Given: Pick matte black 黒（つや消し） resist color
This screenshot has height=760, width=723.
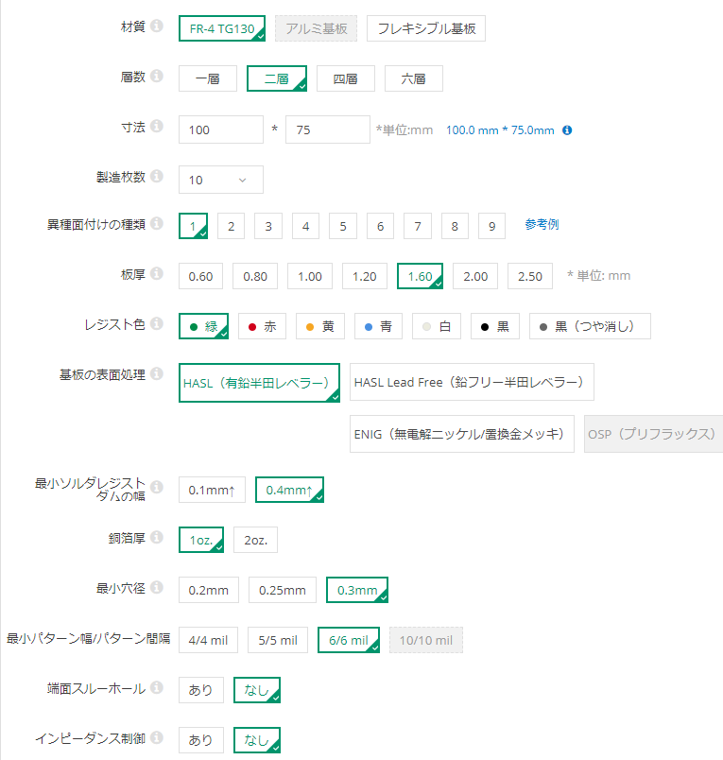Looking at the screenshot, I should [591, 326].
